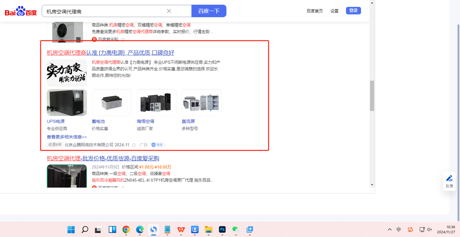The width and height of the screenshot is (460, 237).
Task: Open the notepad app on the taskbar
Action: [167, 230]
